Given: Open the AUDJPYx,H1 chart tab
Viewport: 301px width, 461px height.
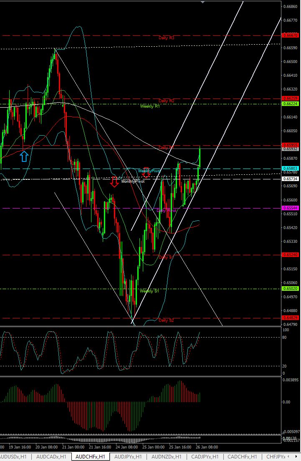Looking at the screenshot, I should pyautogui.click(x=128, y=456).
